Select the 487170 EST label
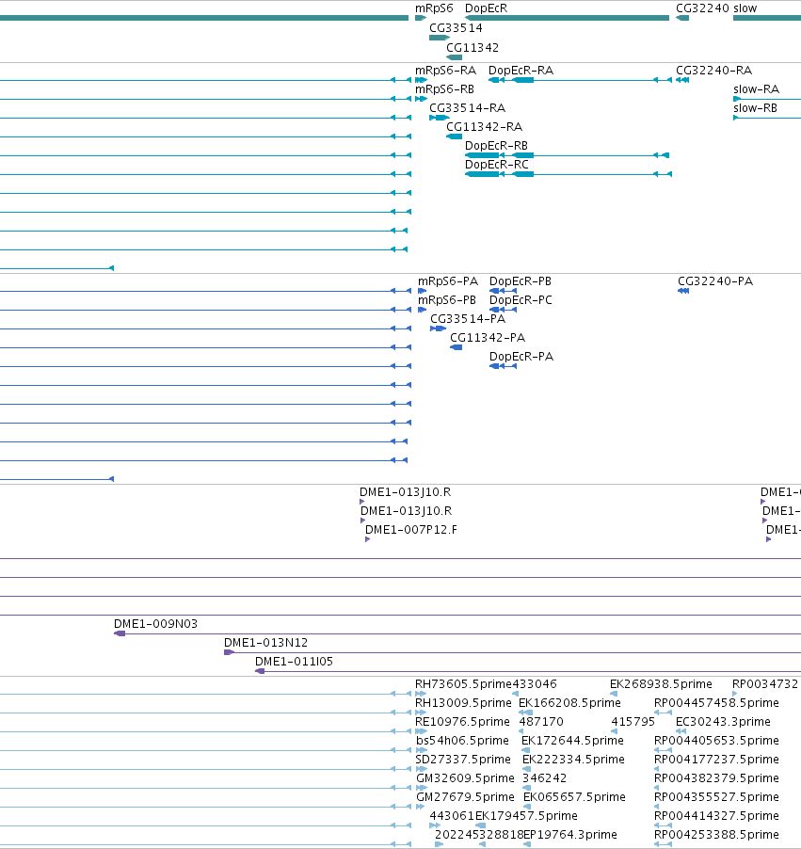The width and height of the screenshot is (801, 849). 541,722
